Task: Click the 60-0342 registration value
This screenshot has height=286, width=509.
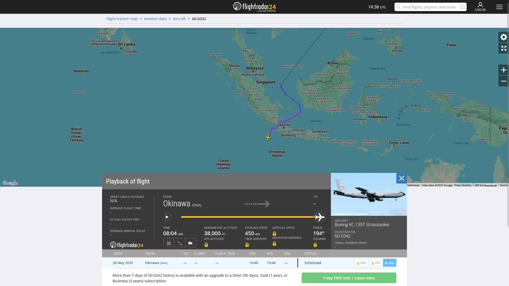Action: [x=342, y=236]
